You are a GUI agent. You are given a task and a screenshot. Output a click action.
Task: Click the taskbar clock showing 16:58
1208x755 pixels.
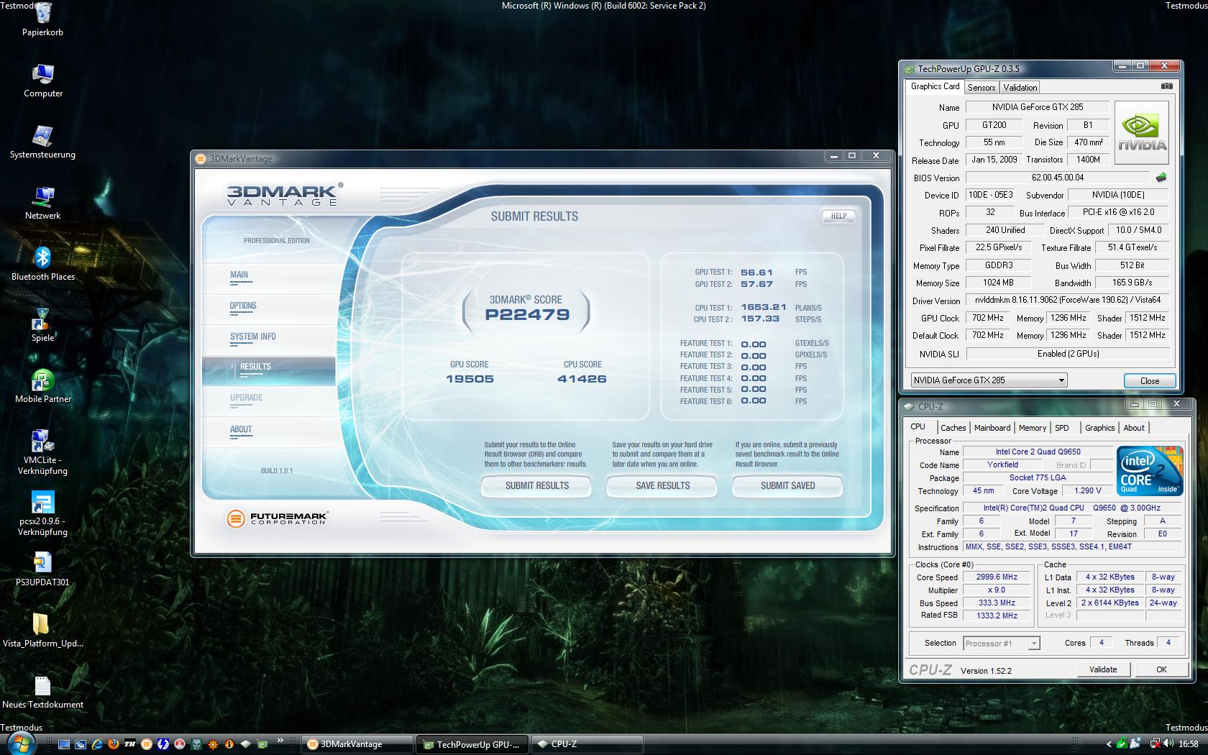[1188, 744]
